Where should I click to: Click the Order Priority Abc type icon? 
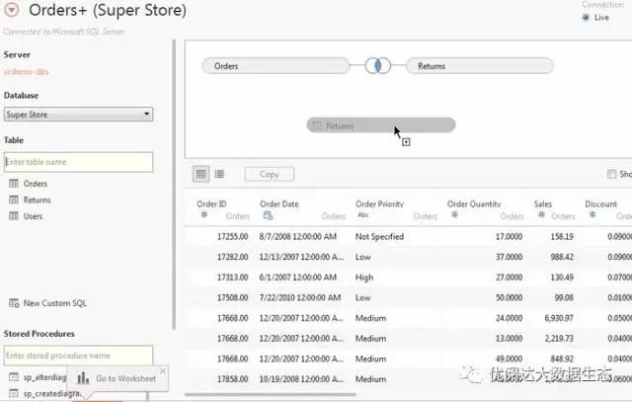(x=362, y=215)
